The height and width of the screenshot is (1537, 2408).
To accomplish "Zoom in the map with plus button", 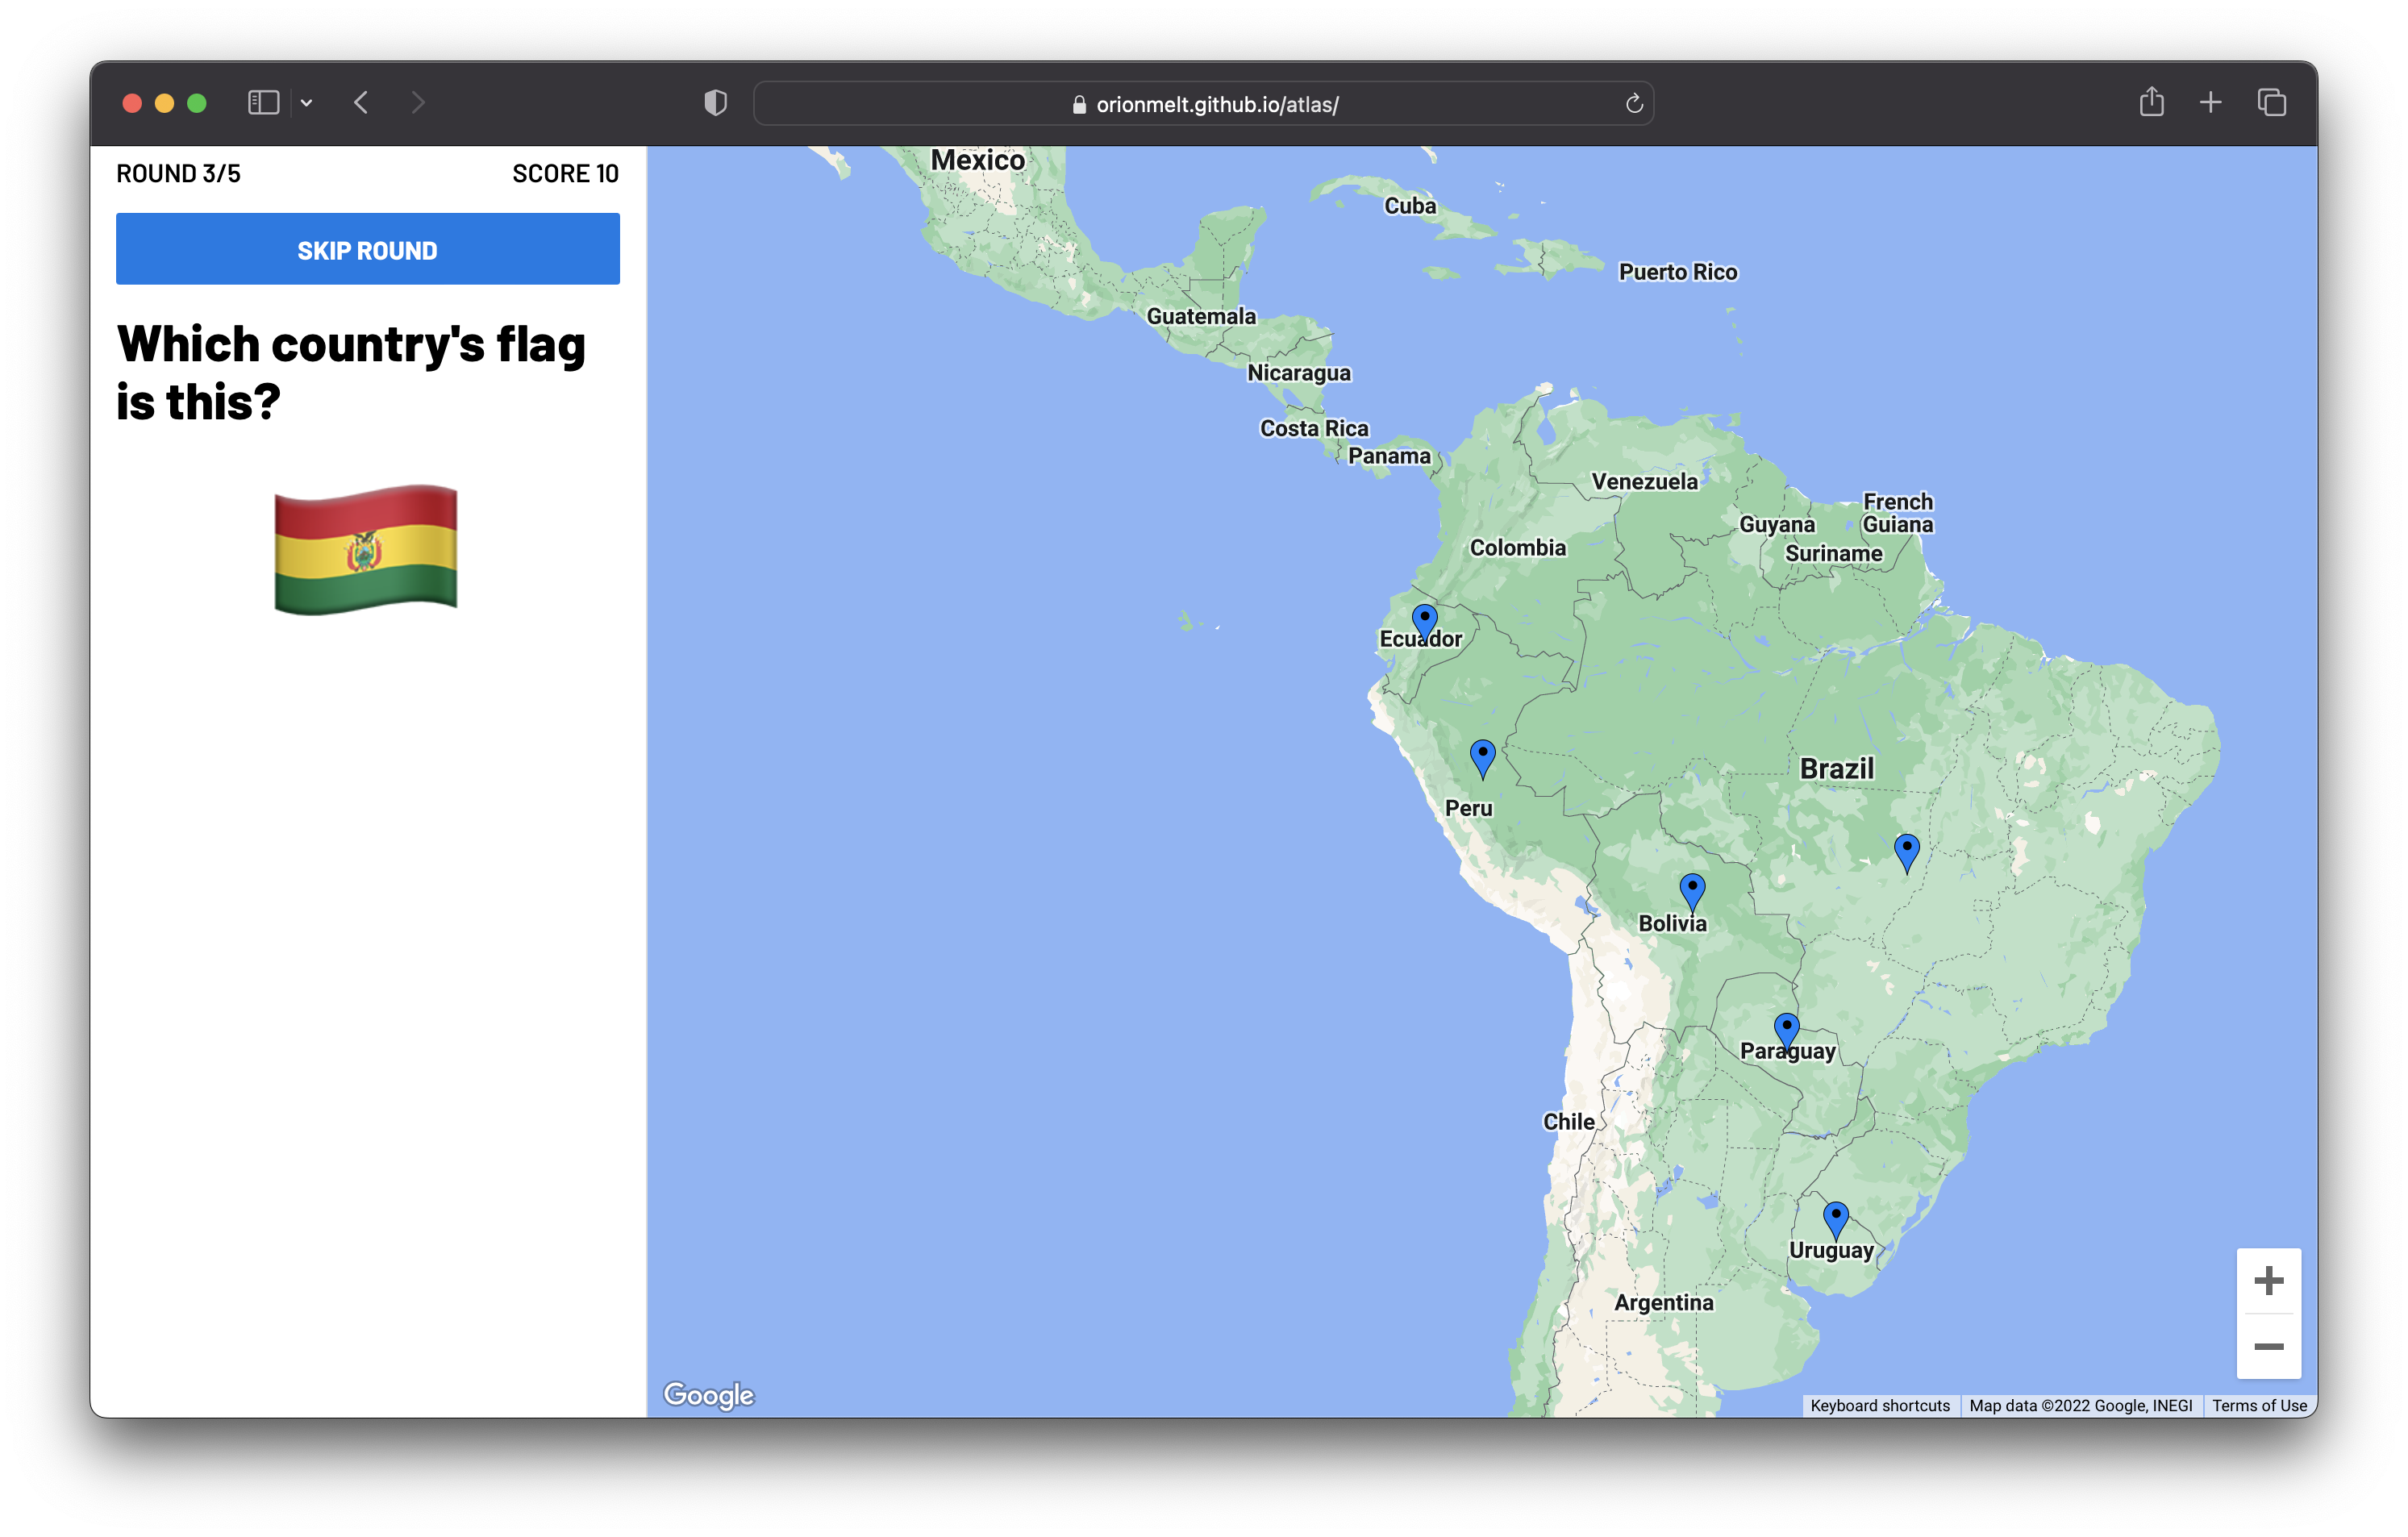I will tap(2268, 1280).
